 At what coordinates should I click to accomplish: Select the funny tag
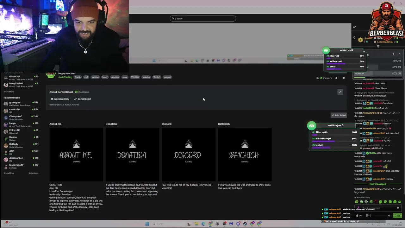pyautogui.click(x=105, y=77)
